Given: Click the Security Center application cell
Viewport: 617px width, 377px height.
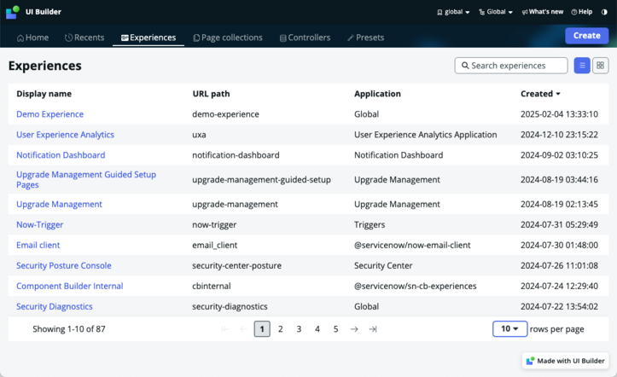Looking at the screenshot, I should pyautogui.click(x=383, y=265).
